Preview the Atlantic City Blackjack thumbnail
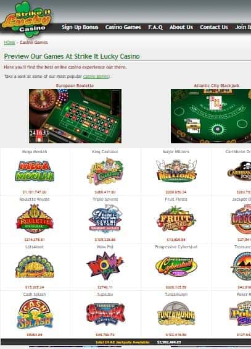This screenshot has height=349, width=251. click(211, 116)
